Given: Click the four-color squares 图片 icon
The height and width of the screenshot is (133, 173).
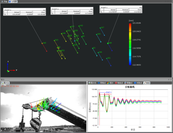Looking at the screenshot, I should click(108, 83).
